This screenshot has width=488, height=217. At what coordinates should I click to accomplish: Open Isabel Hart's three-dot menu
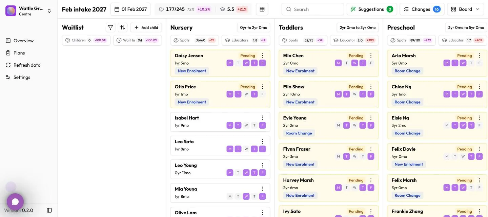tap(262, 118)
